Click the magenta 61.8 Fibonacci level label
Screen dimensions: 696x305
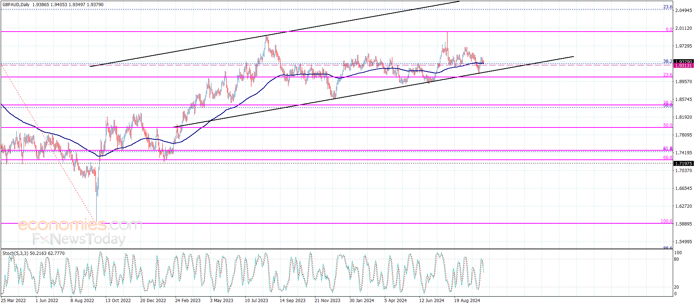point(668,148)
